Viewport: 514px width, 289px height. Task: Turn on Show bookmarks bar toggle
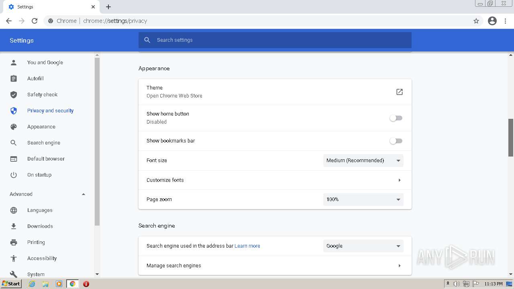pos(396,141)
